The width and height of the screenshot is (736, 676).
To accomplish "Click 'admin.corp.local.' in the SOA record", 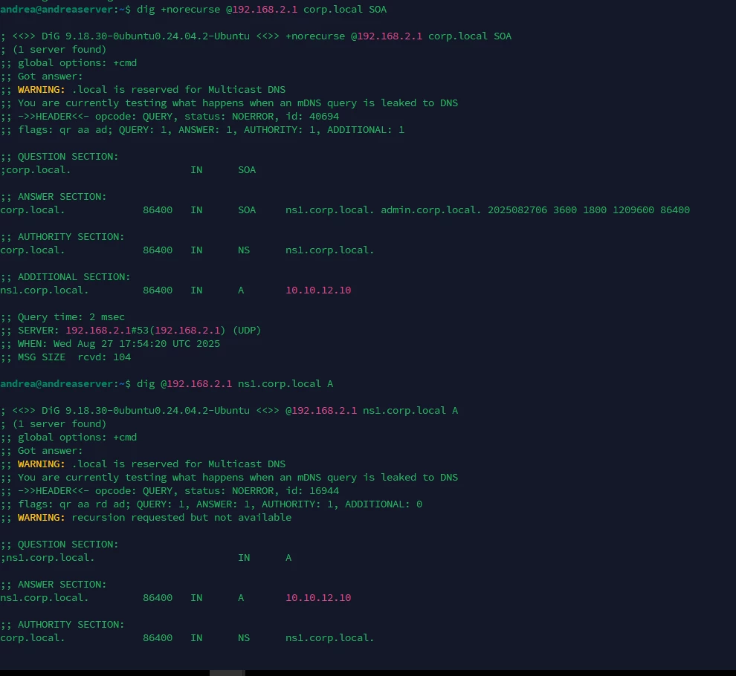I will click(431, 209).
